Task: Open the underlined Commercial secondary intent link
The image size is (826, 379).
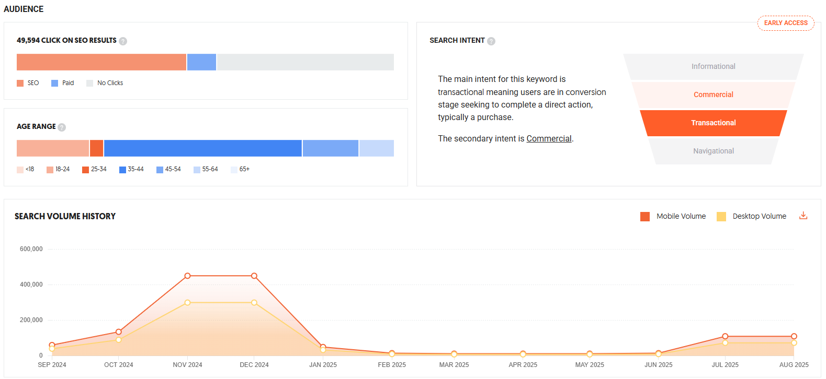Action: tap(549, 139)
